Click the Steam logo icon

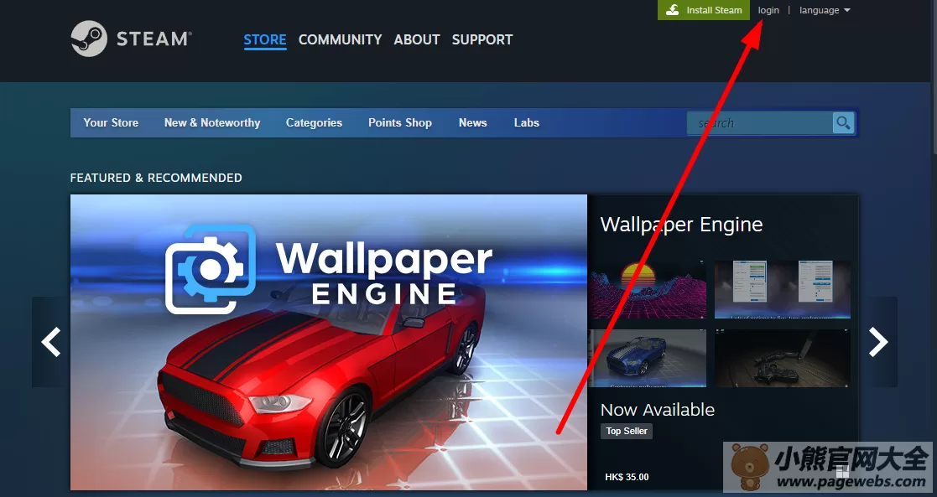click(89, 39)
